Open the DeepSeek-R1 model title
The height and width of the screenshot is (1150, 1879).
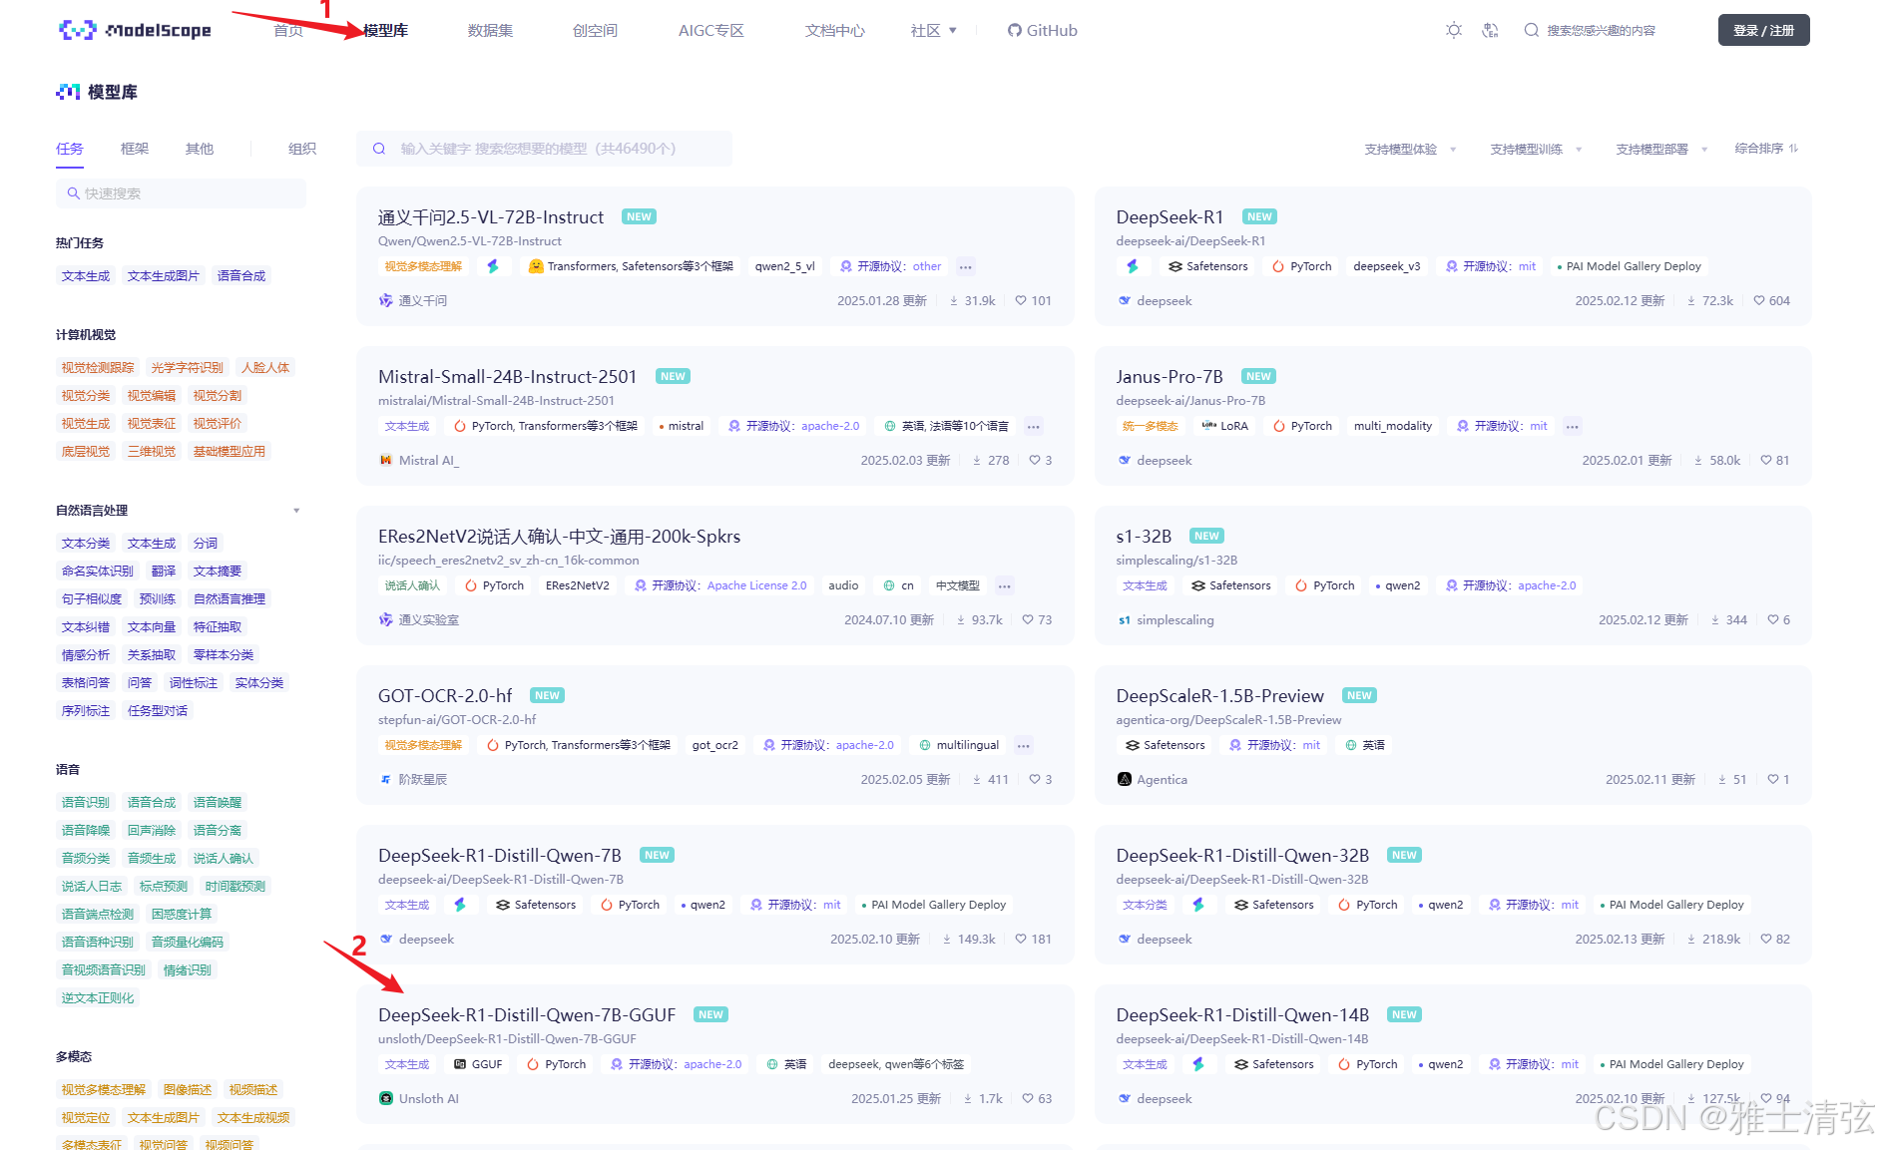(1170, 217)
